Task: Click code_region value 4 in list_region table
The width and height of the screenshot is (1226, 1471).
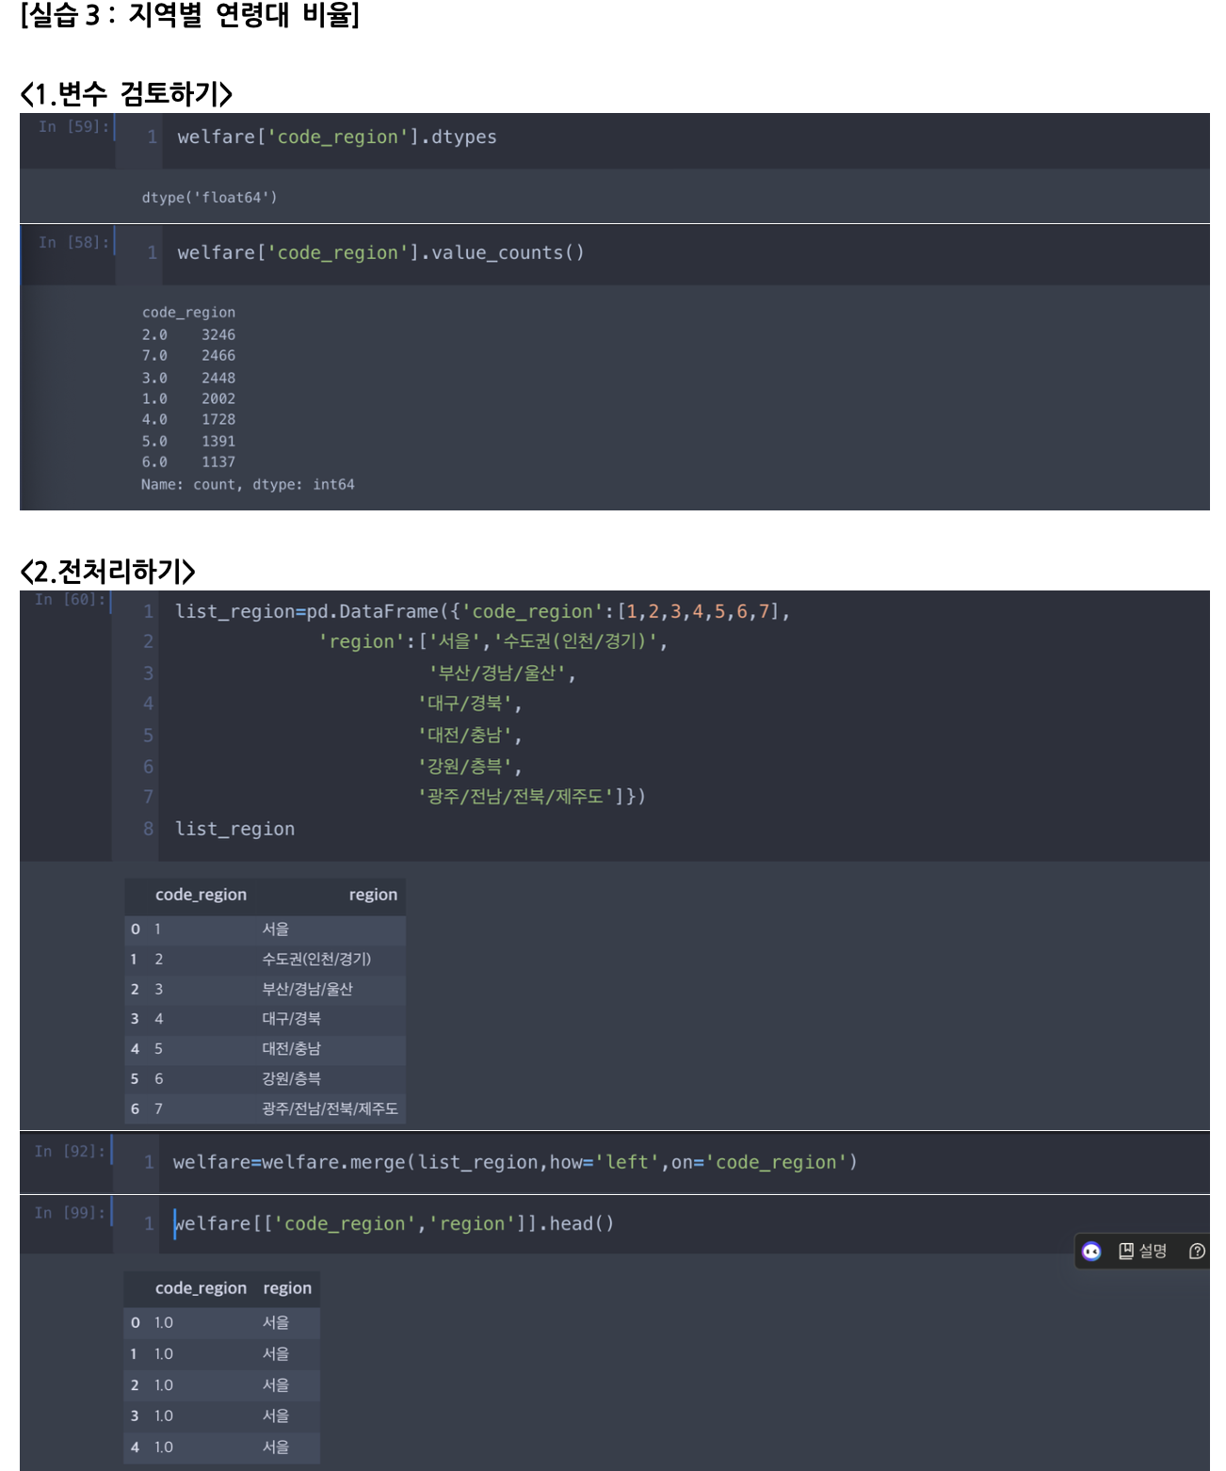Action: 159,1018
